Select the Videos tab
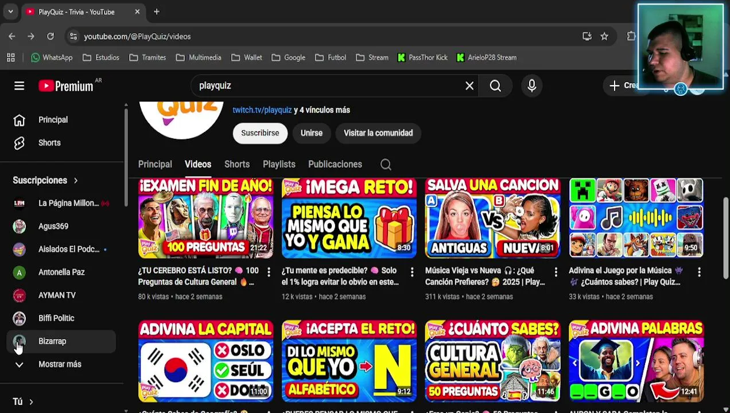 pyautogui.click(x=198, y=164)
